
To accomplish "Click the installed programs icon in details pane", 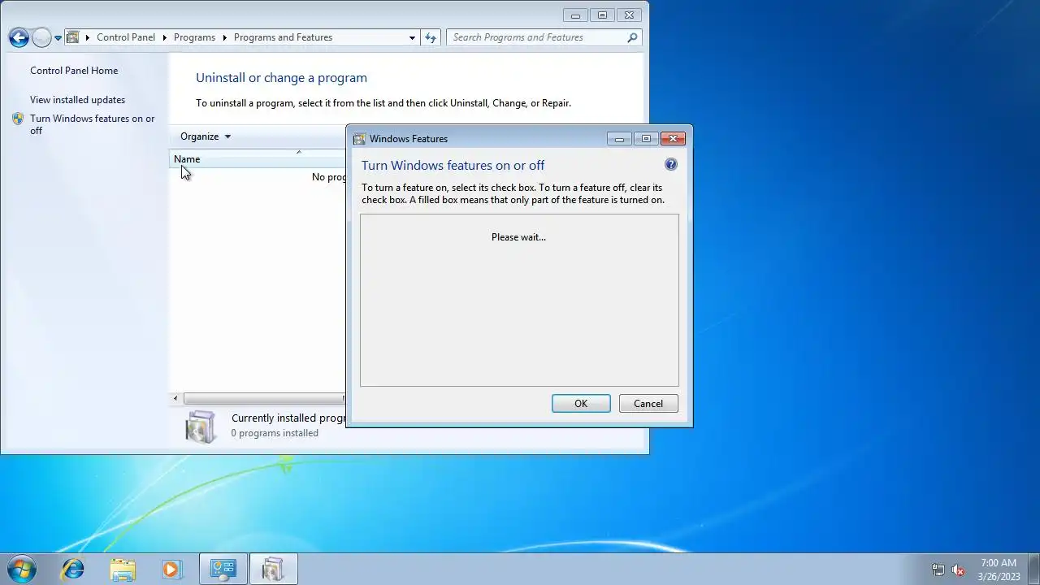I will pyautogui.click(x=200, y=426).
